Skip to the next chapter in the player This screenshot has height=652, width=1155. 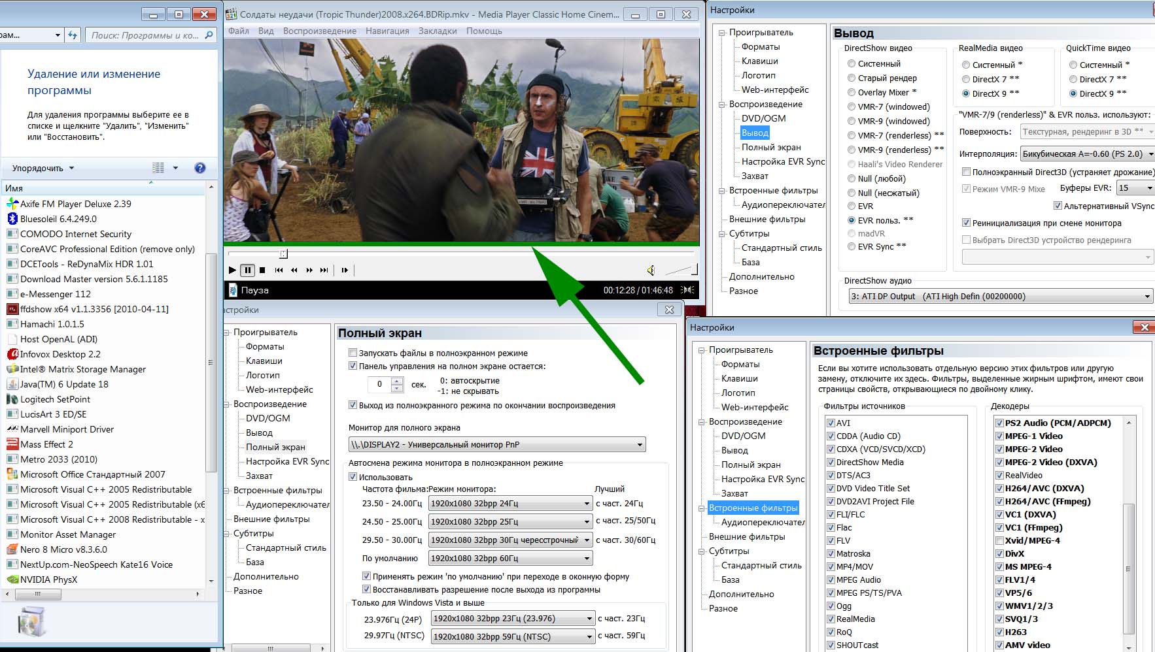click(x=324, y=270)
